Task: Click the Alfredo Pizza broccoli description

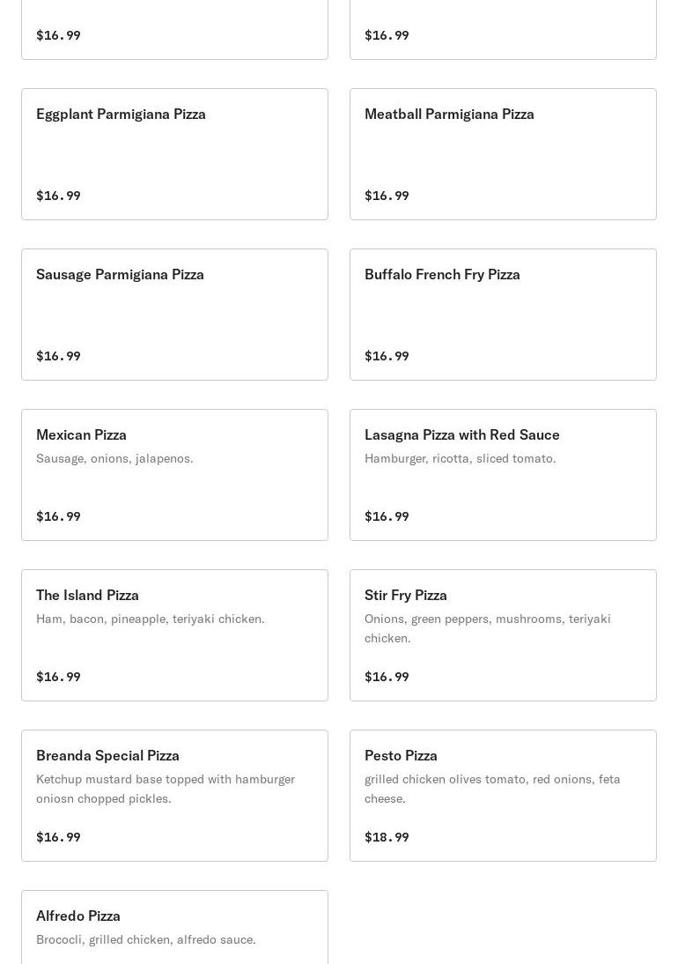Action: click(x=146, y=939)
